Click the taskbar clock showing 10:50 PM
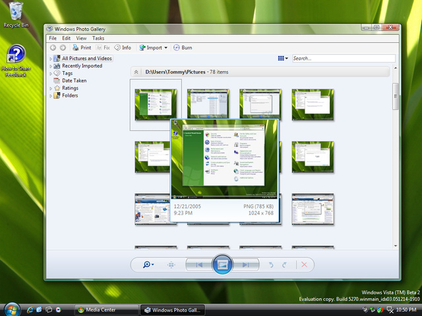Screen dimensions: 422x316 point(406,310)
